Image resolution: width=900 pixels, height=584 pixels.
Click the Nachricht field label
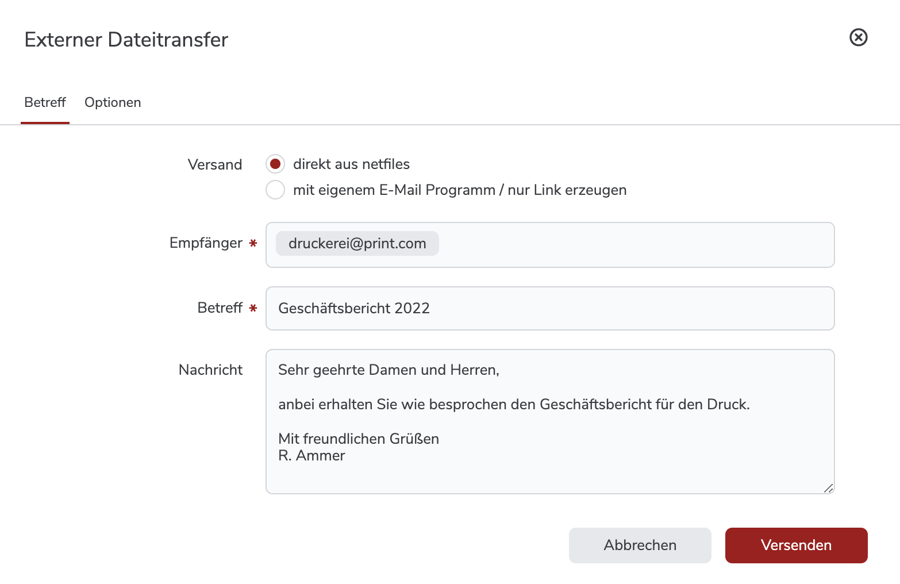coord(210,370)
